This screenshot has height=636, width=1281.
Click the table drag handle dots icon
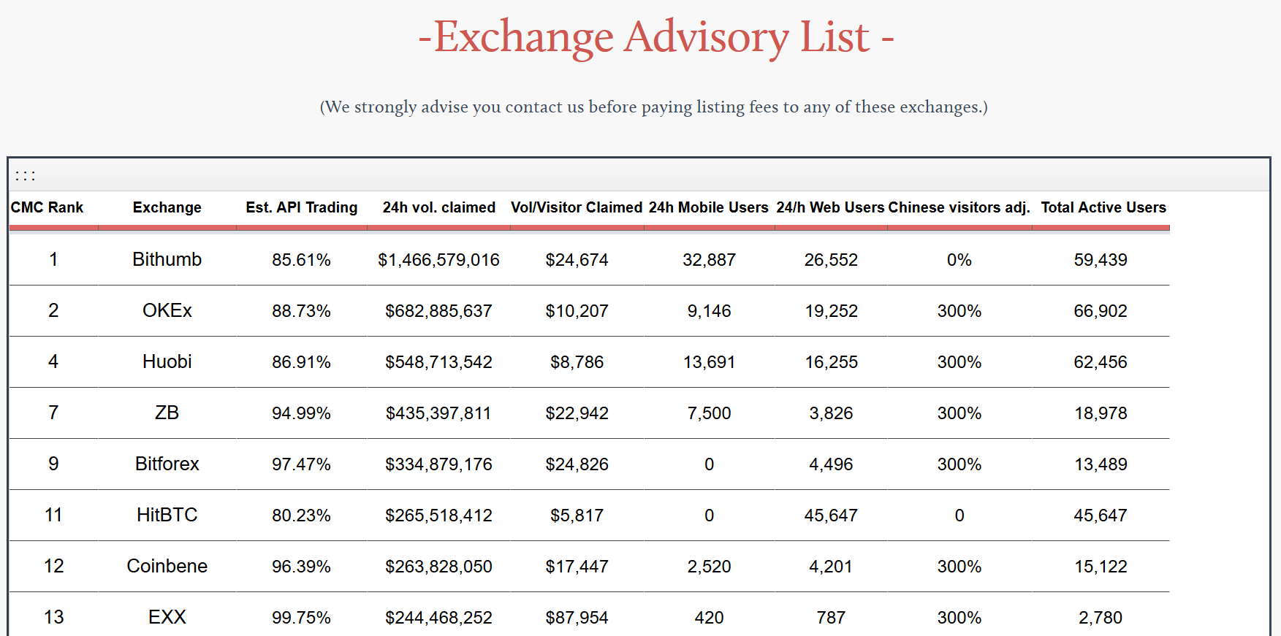(26, 176)
